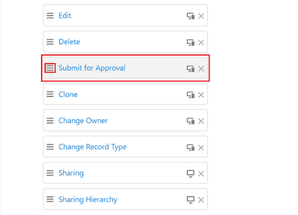This screenshot has height=215, width=298.
Task: Open the Submit for Approval link
Action: pyautogui.click(x=92, y=68)
